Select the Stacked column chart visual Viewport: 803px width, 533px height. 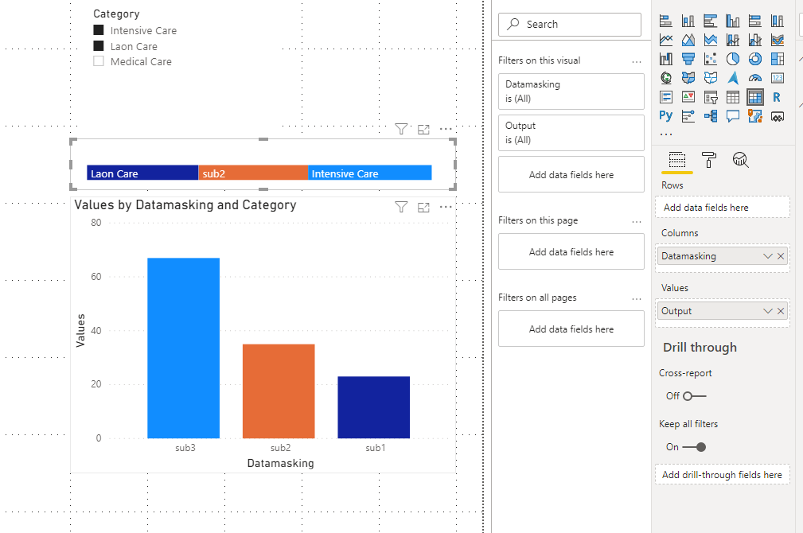click(x=688, y=21)
